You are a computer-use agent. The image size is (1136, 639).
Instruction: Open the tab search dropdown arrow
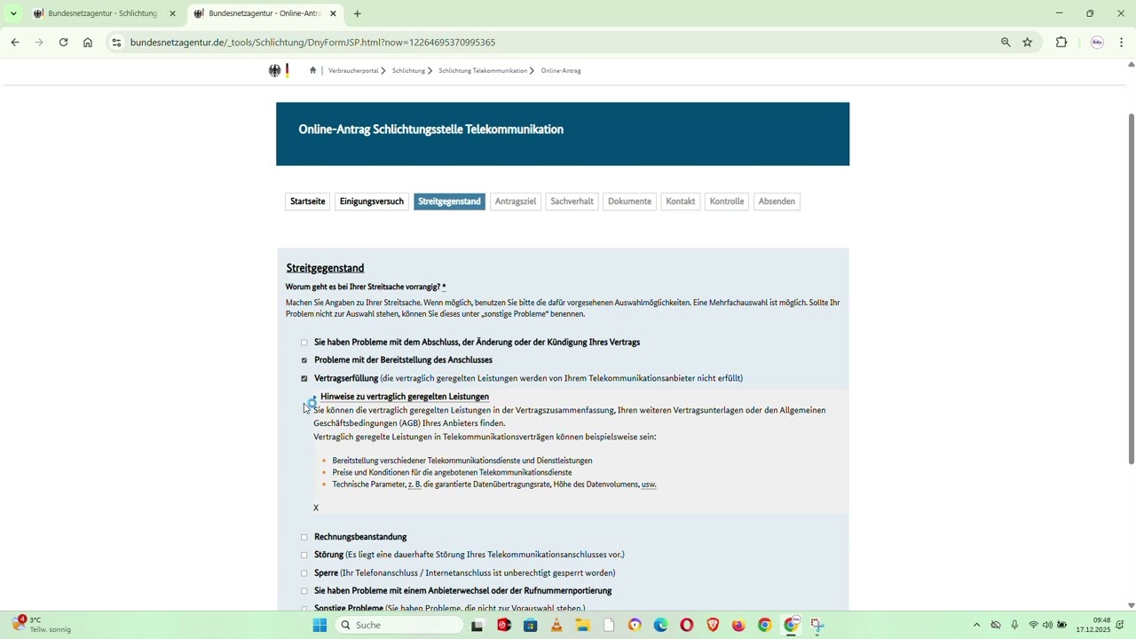click(13, 13)
